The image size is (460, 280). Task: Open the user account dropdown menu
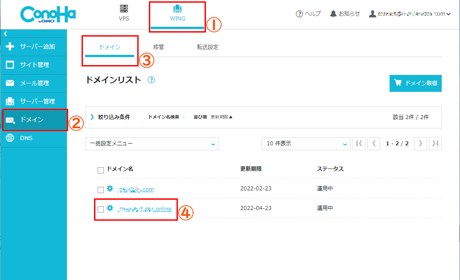[x=410, y=14]
